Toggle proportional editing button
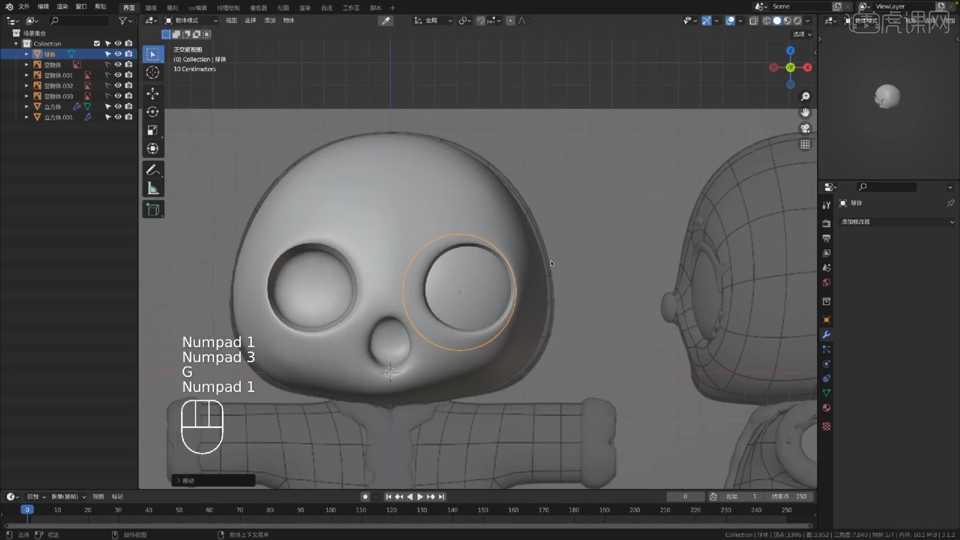The image size is (960, 540). coord(510,20)
